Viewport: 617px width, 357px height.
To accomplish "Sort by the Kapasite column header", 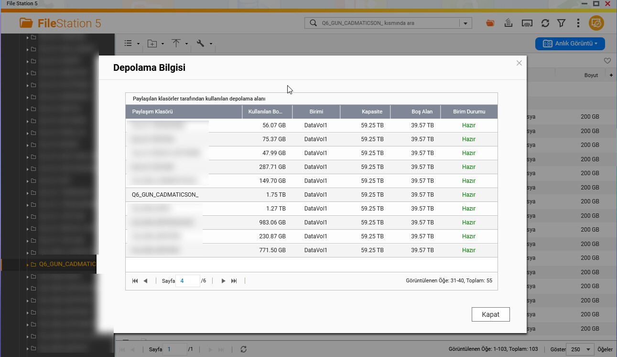I will click(x=365, y=112).
